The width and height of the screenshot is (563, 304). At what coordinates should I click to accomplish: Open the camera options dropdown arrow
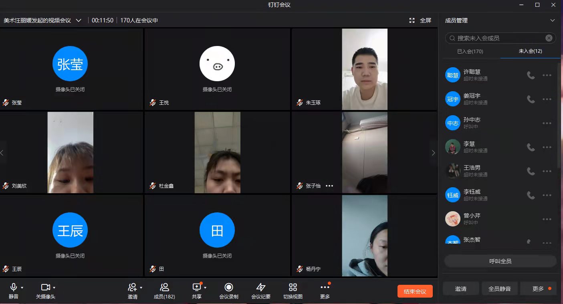[54, 288]
